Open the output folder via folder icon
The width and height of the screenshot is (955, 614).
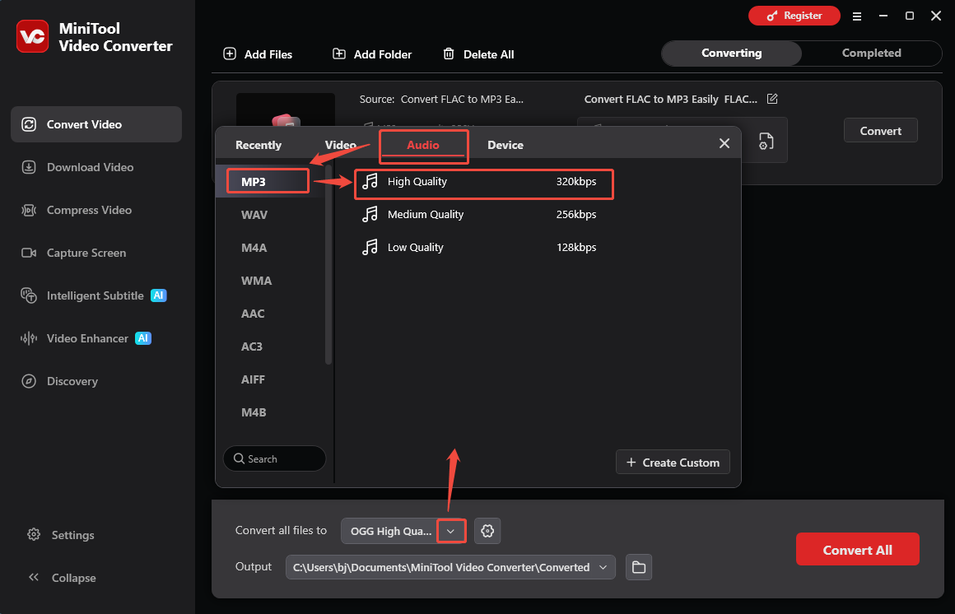639,567
